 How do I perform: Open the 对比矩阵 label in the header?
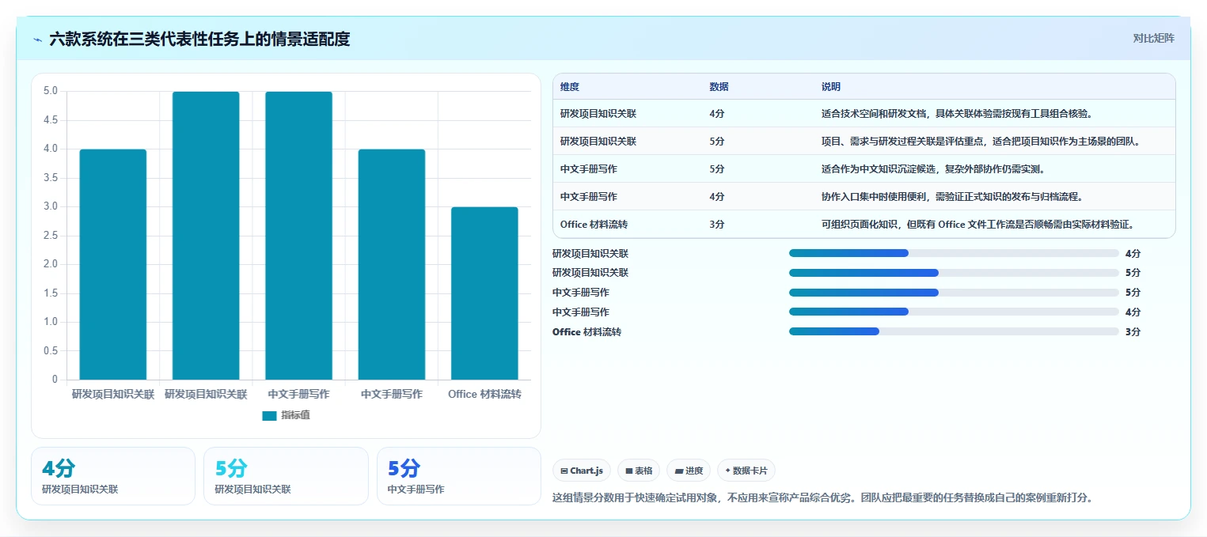(x=1153, y=38)
